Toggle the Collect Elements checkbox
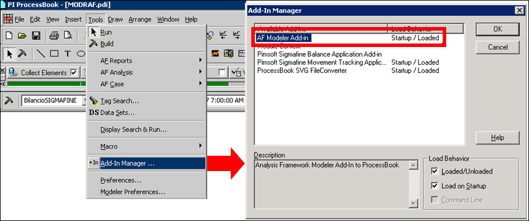The height and width of the screenshot is (221, 529). [x=73, y=73]
